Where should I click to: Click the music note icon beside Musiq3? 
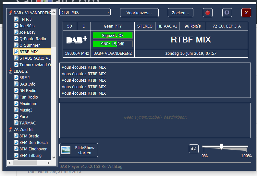click(17, 110)
